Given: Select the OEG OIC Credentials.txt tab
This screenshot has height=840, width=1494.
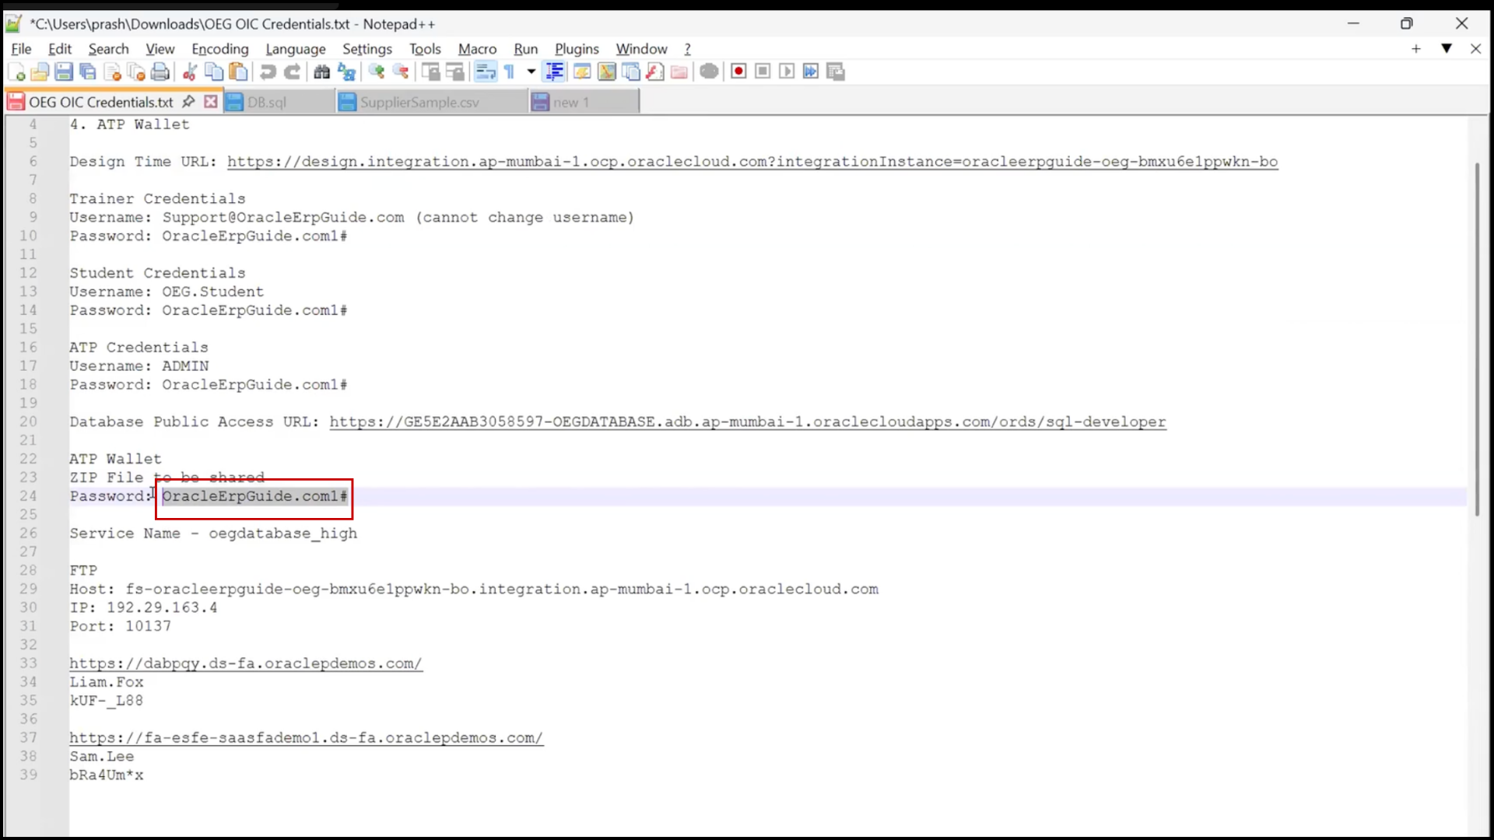Looking at the screenshot, I should (101, 102).
